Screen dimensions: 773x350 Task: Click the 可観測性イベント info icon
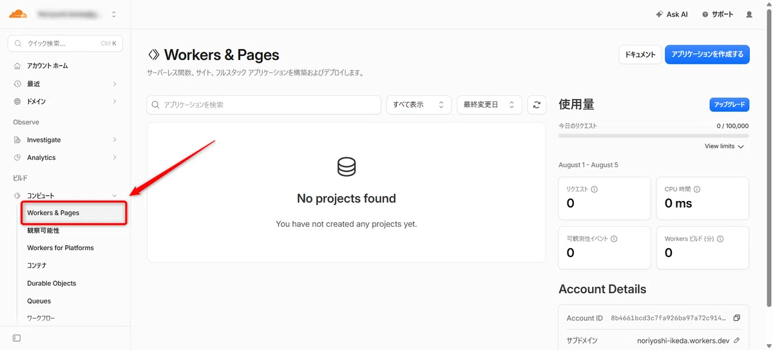coord(614,238)
